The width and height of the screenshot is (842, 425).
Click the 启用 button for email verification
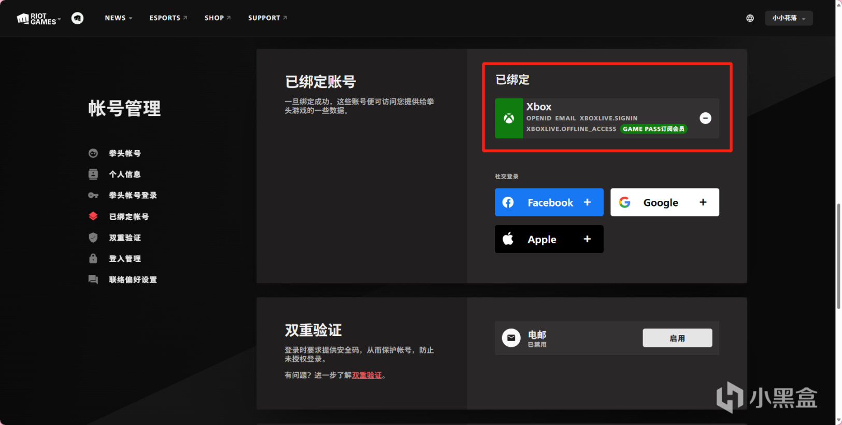[677, 338]
